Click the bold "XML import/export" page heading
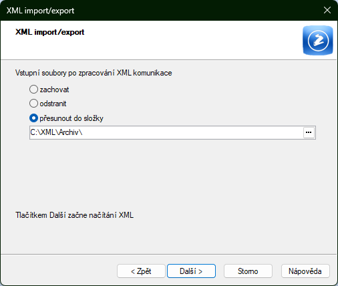 (50, 32)
